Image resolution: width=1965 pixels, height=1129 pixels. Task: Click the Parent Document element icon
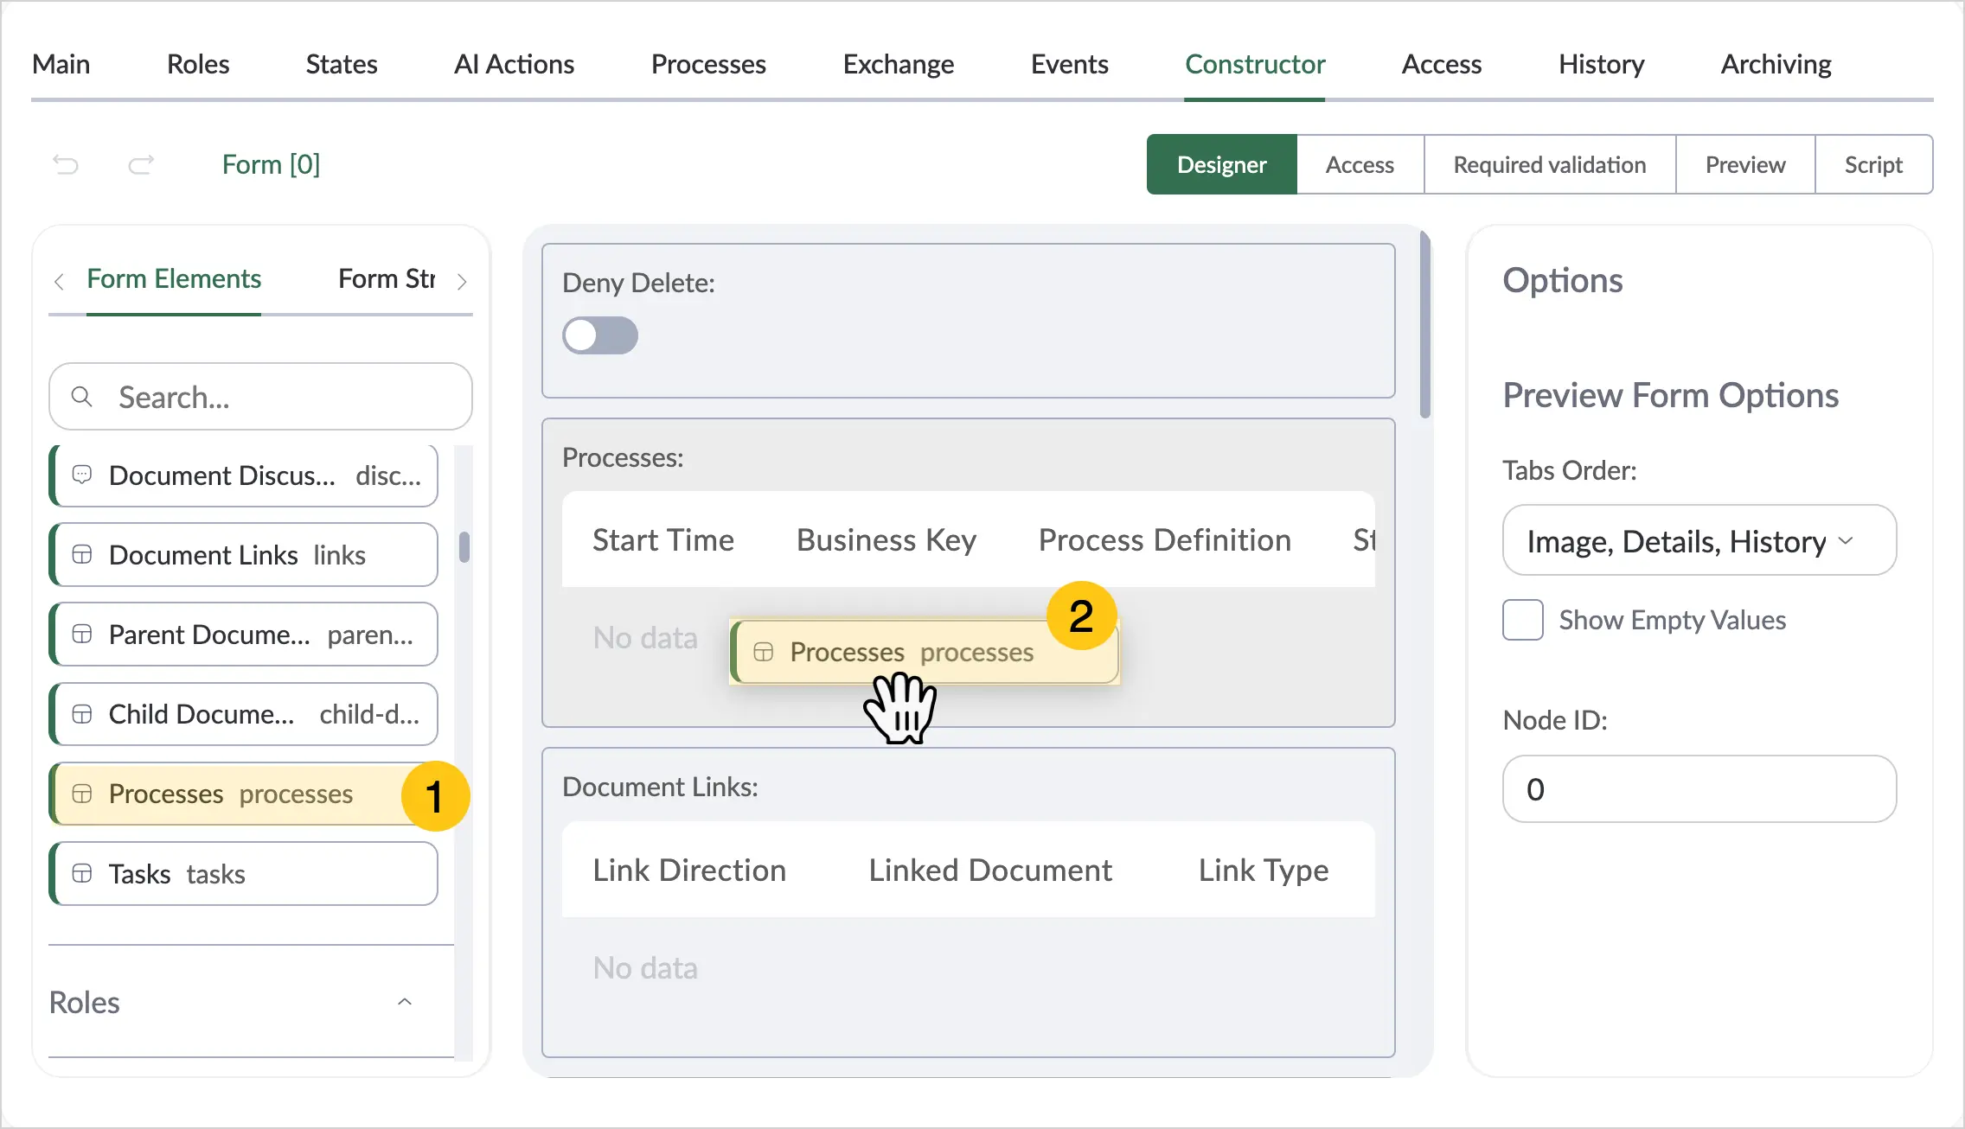[x=82, y=634]
